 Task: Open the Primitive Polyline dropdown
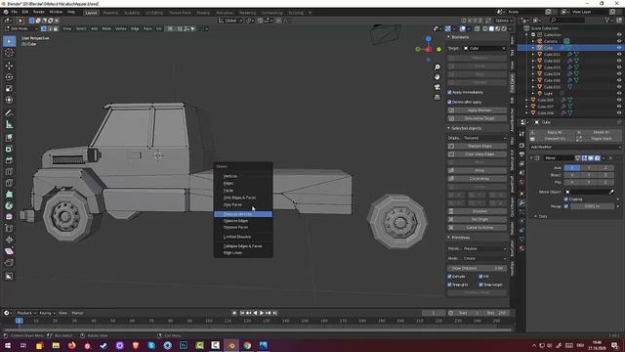pyautogui.click(x=484, y=248)
